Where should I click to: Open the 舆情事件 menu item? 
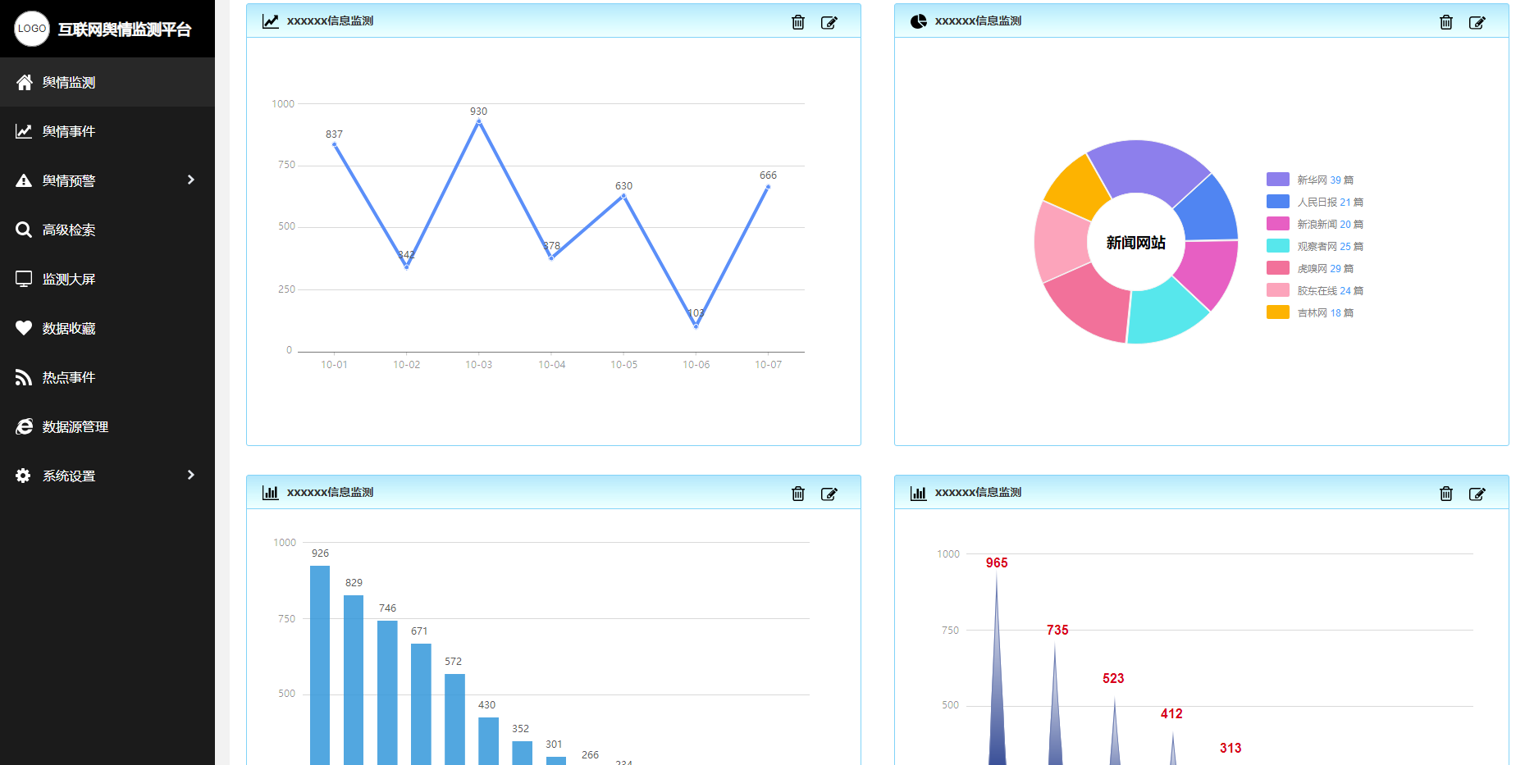tap(107, 131)
